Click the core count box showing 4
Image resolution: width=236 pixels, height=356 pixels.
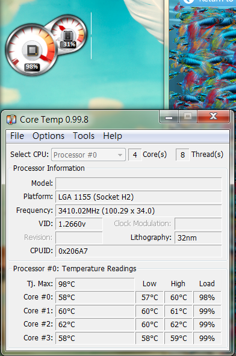click(x=135, y=155)
